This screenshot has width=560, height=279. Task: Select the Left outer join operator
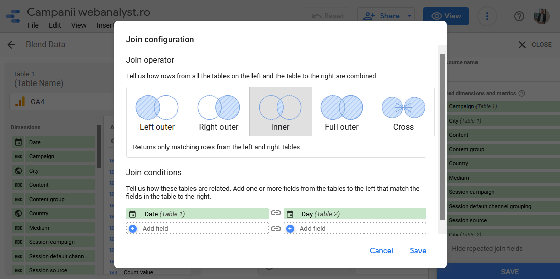click(157, 111)
